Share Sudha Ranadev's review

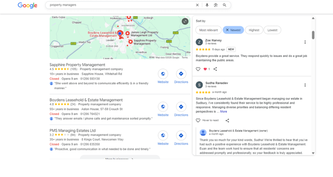point(227,121)
